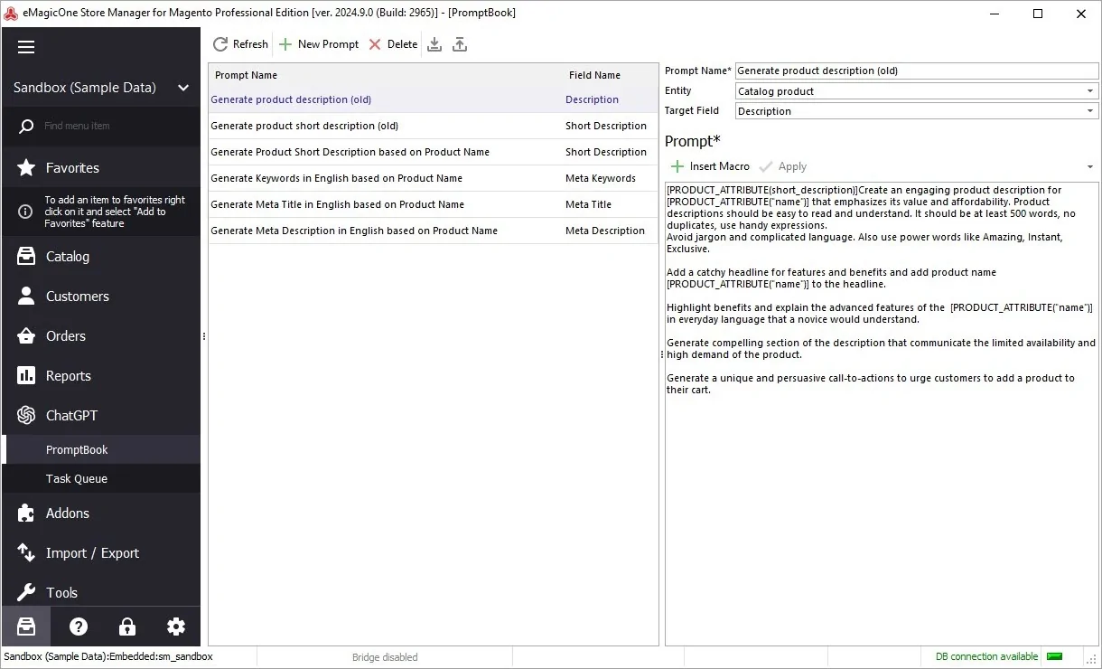Screen dimensions: 1102x669
Task: Click 'Bridge disabled' status bar entry
Action: click(385, 657)
